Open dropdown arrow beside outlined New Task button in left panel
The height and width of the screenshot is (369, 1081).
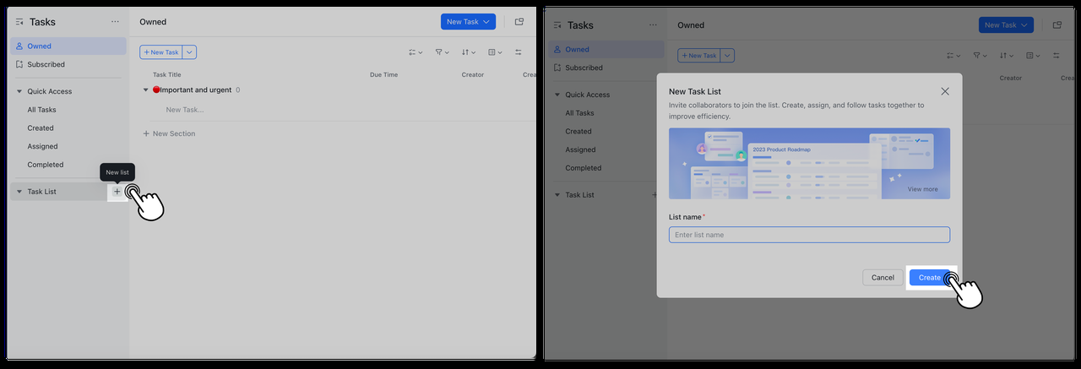[x=190, y=52]
